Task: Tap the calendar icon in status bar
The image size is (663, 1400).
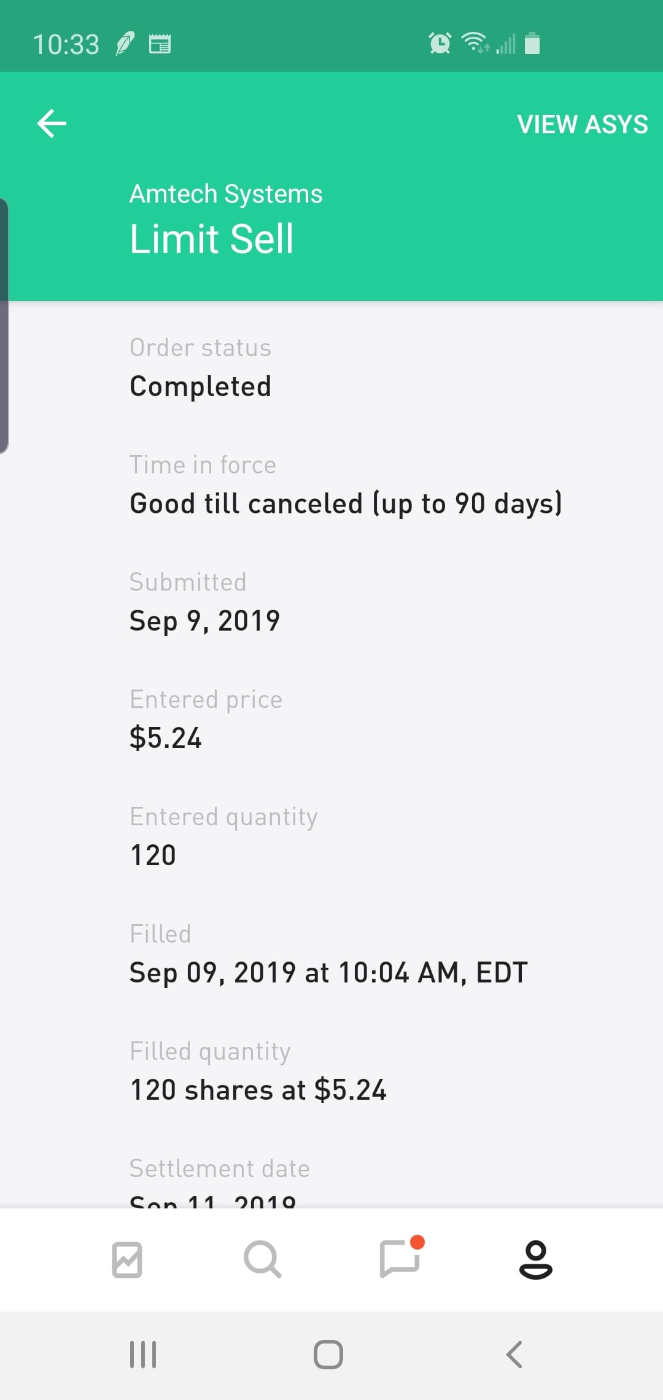Action: (x=160, y=44)
